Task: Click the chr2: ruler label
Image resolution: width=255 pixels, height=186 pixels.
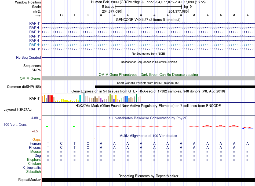Action: pyautogui.click(x=37, y=11)
